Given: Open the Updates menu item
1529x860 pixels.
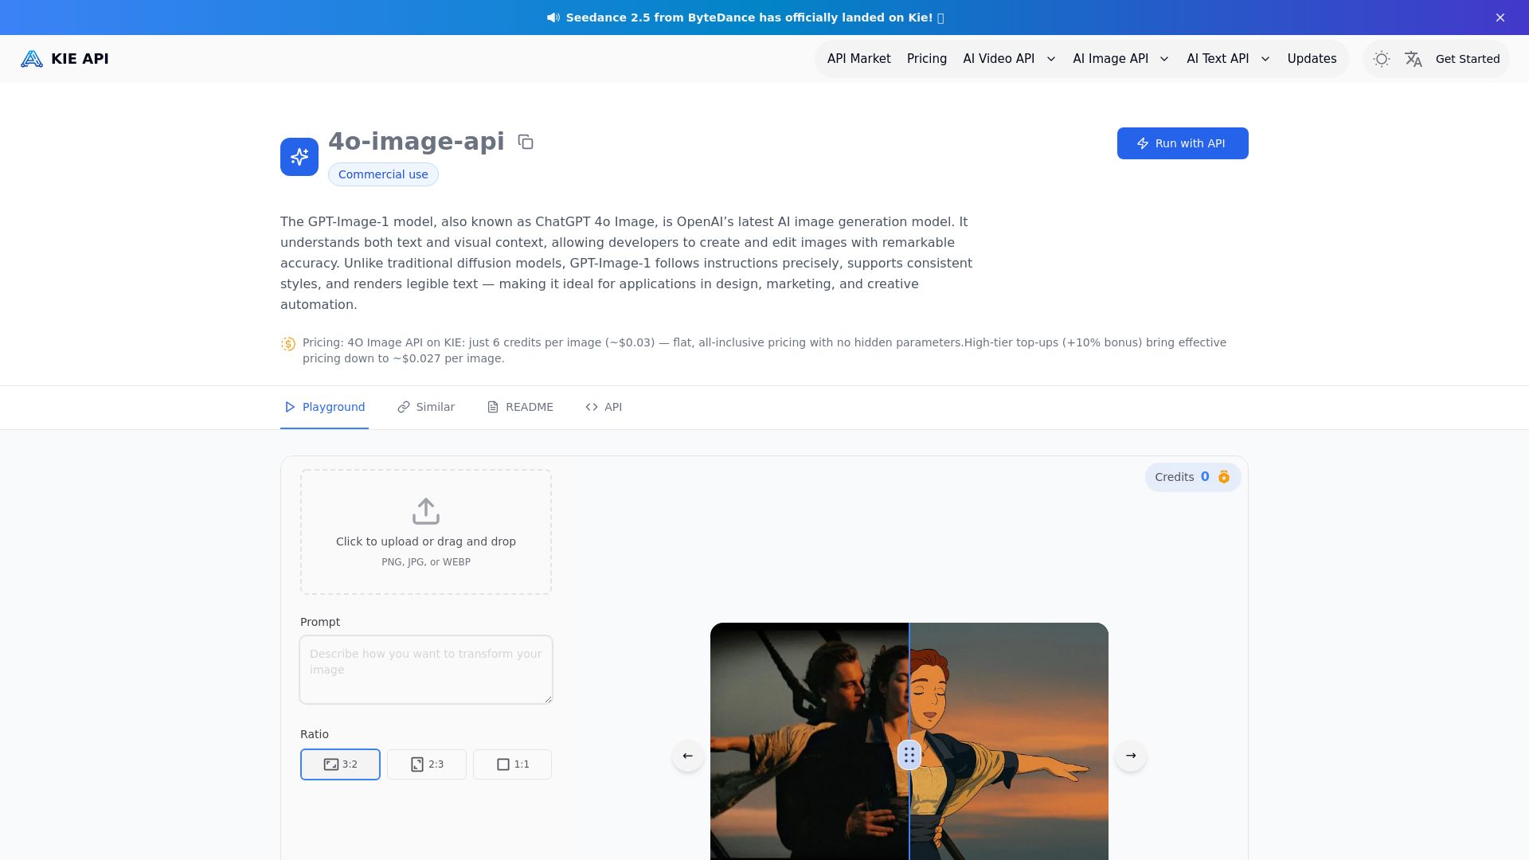Looking at the screenshot, I should 1312,59.
